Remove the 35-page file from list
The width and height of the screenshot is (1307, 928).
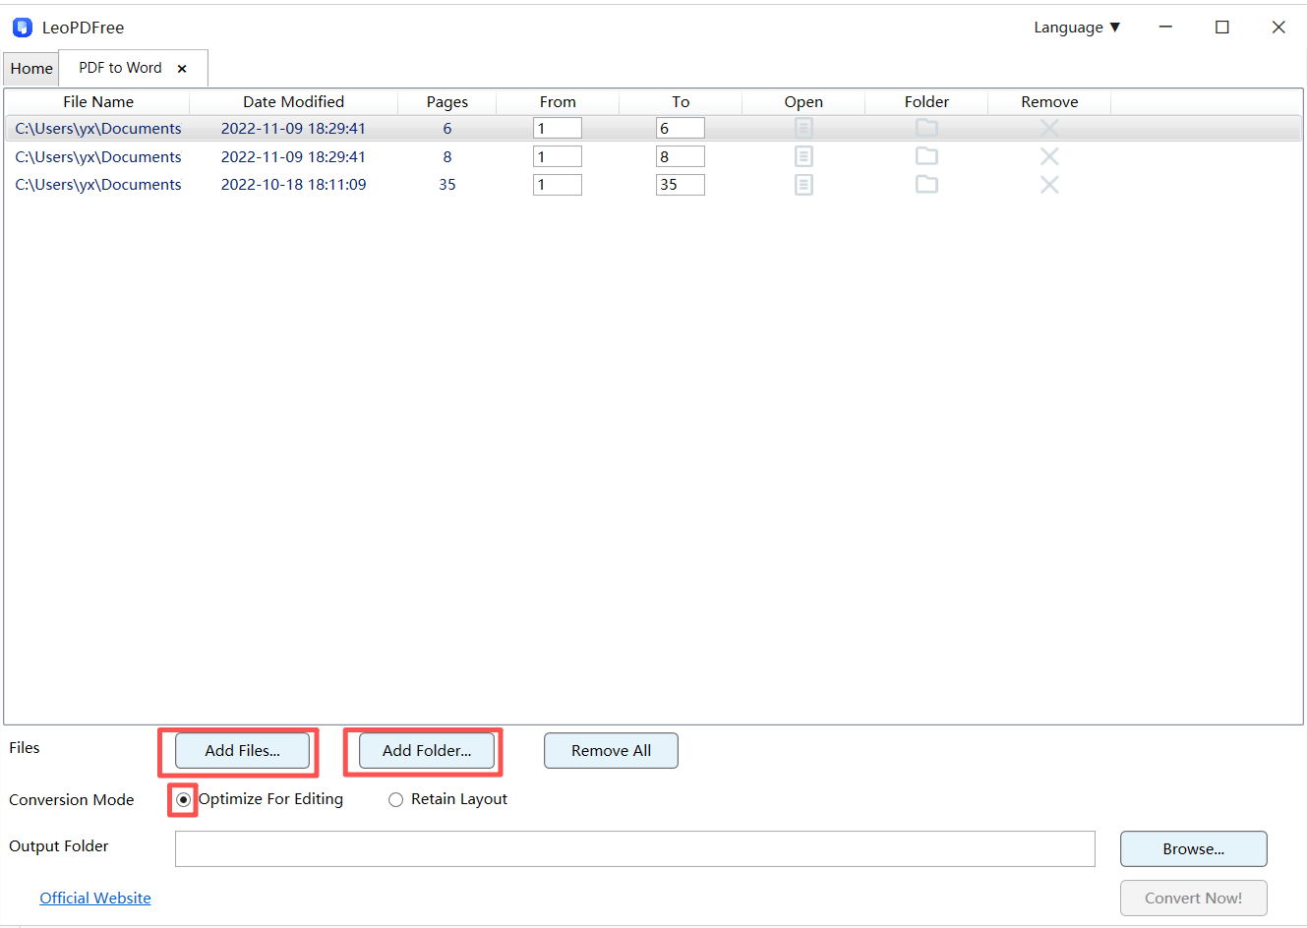point(1049,185)
